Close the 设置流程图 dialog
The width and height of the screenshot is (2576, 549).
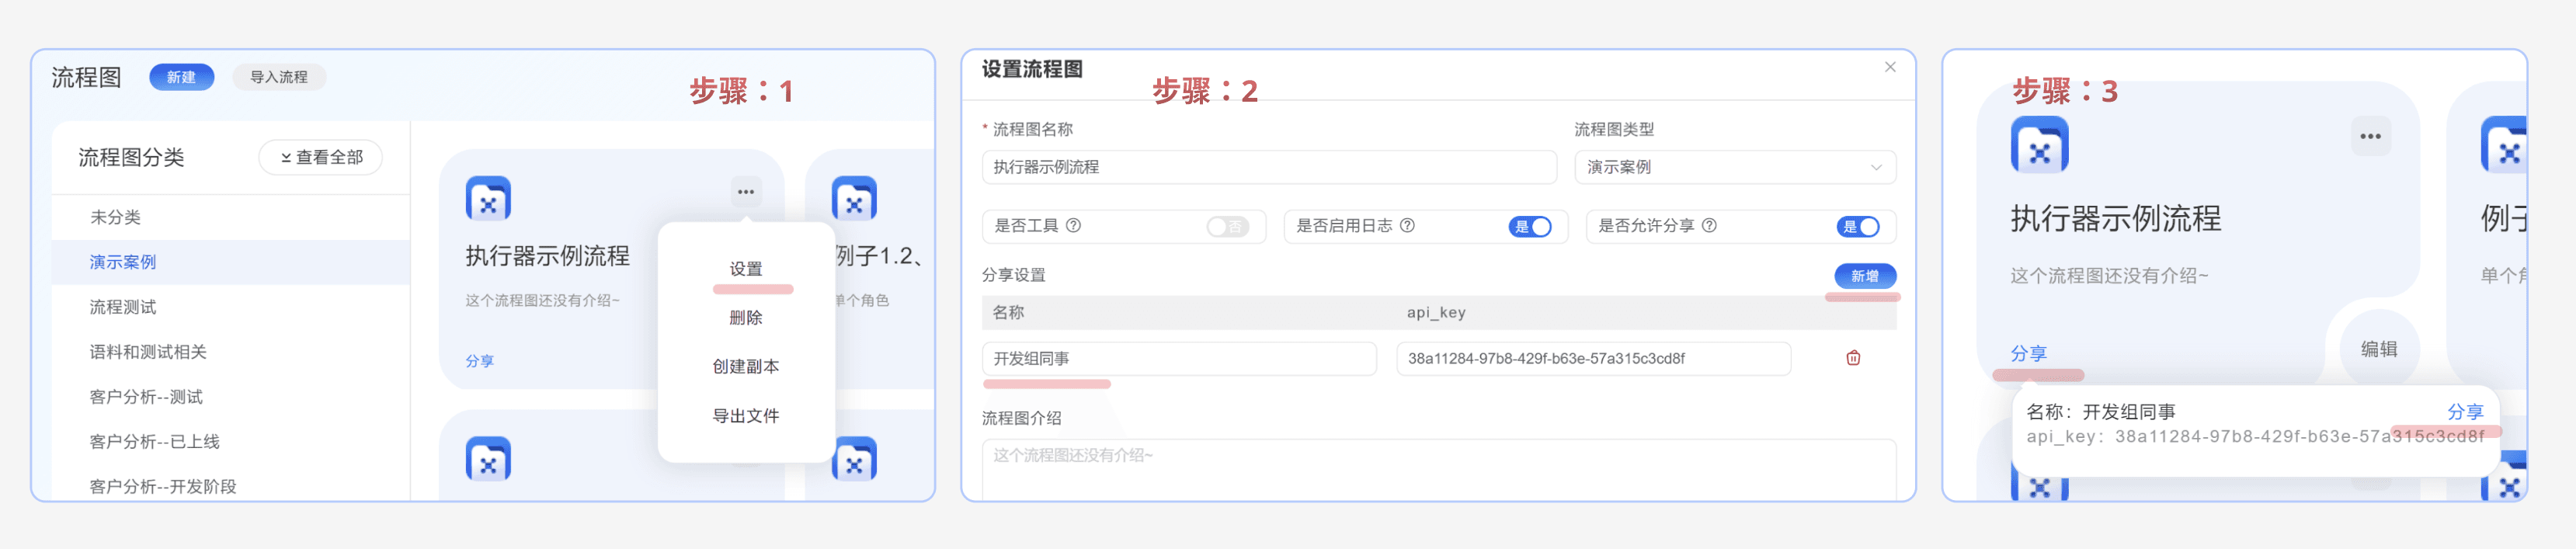(1889, 67)
